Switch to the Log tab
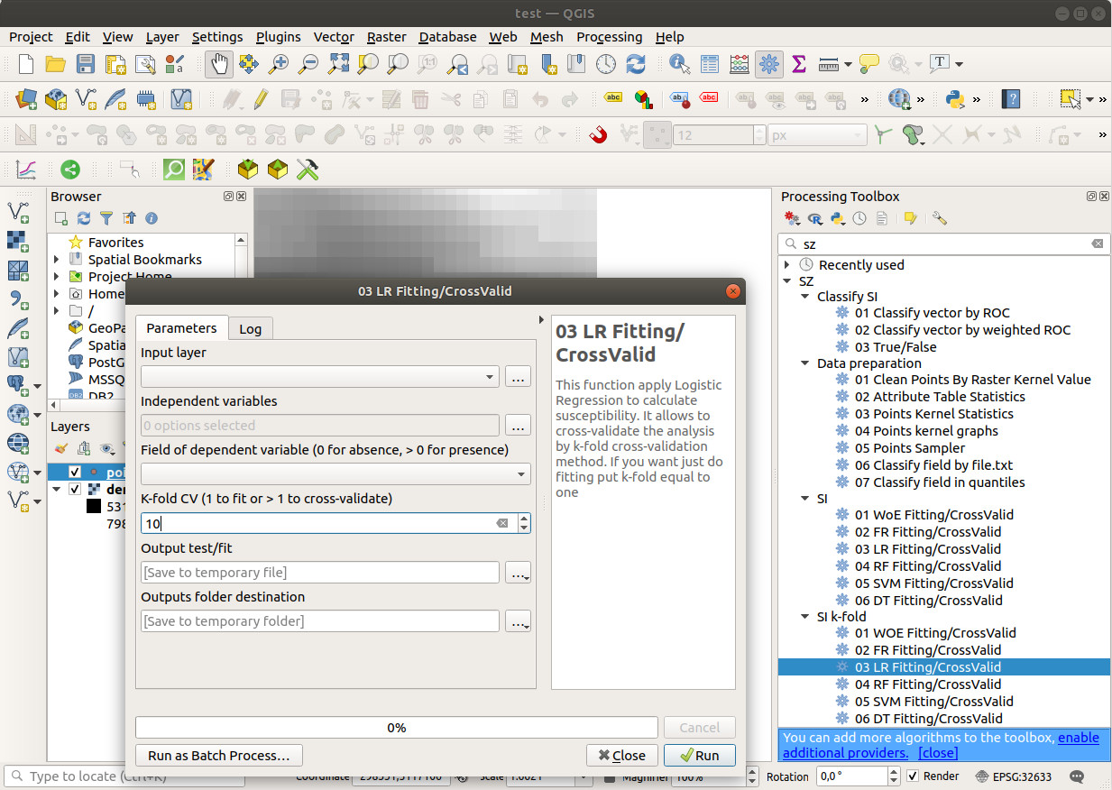1112x790 pixels. coord(251,329)
